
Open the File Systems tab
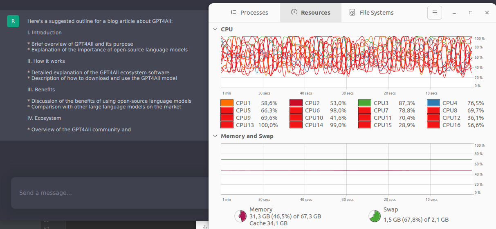tap(371, 13)
